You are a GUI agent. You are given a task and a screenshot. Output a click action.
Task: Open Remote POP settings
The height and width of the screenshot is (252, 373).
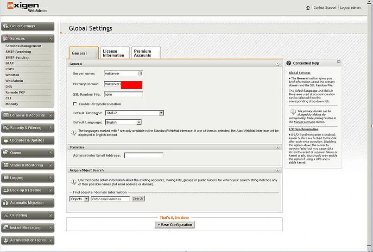pyautogui.click(x=15, y=92)
